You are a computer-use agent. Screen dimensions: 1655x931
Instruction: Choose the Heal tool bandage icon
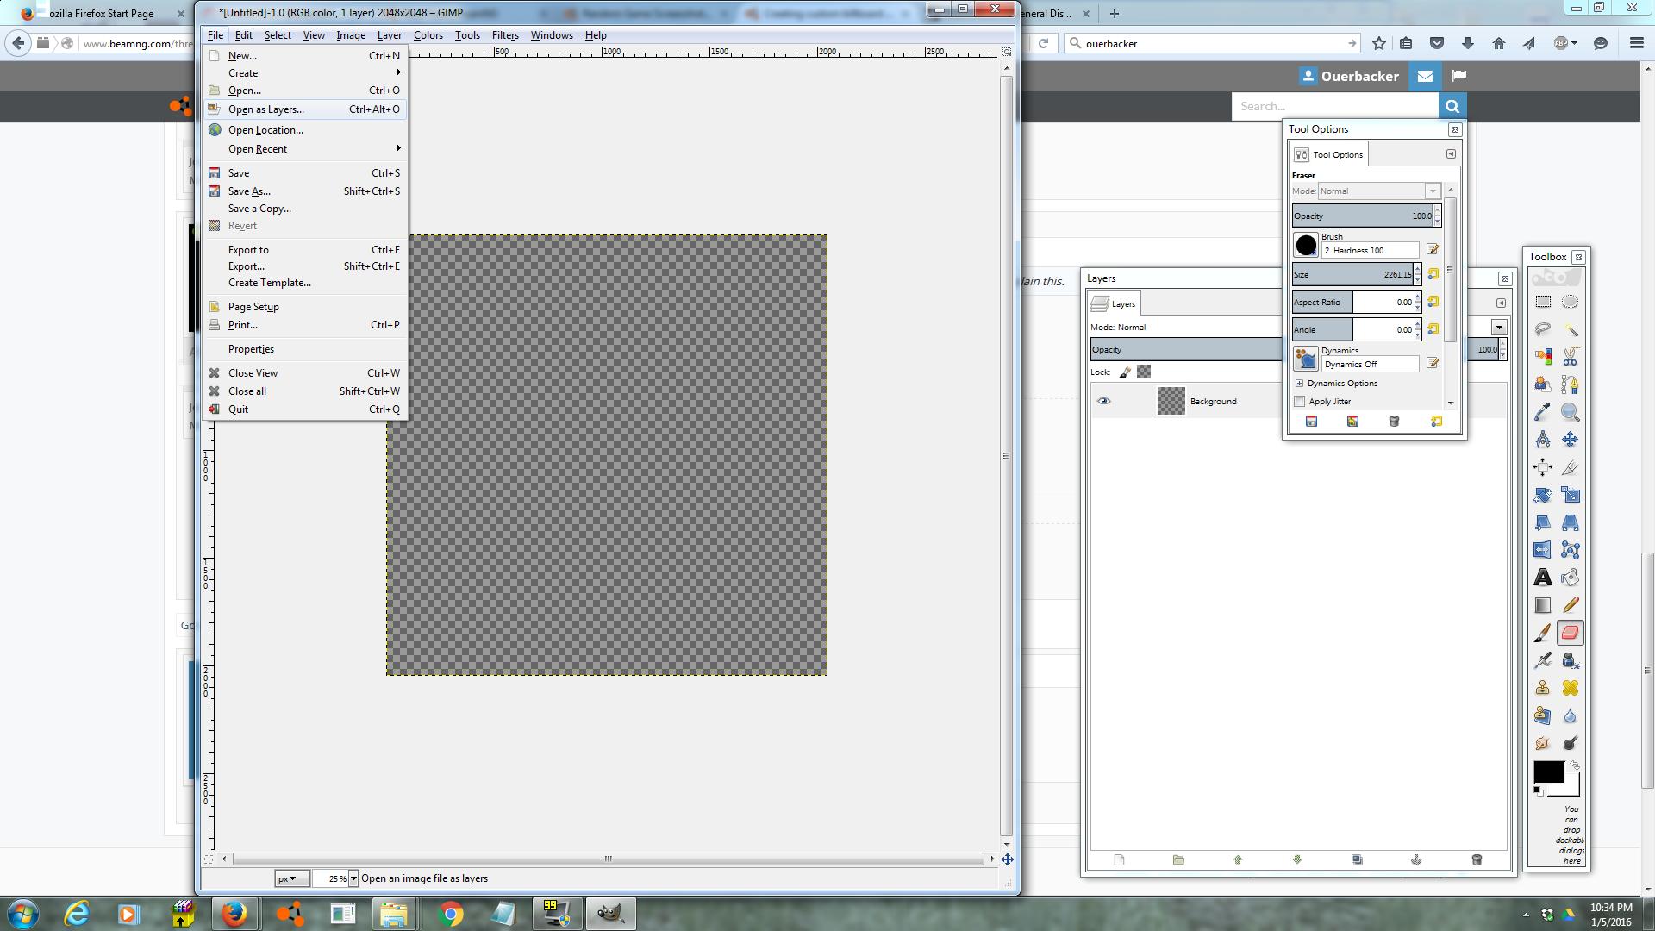[1571, 688]
